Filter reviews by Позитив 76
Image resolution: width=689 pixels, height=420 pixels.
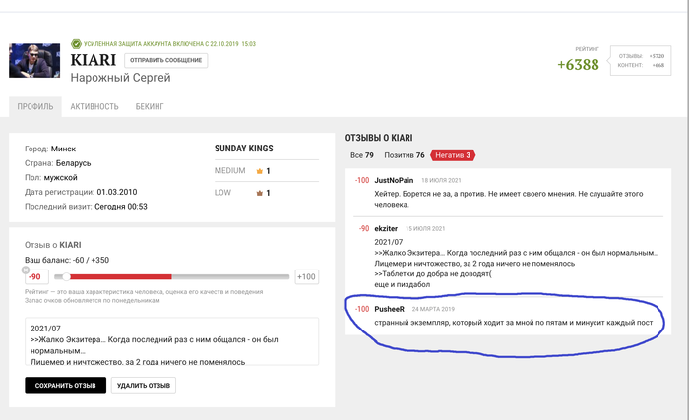(x=405, y=155)
